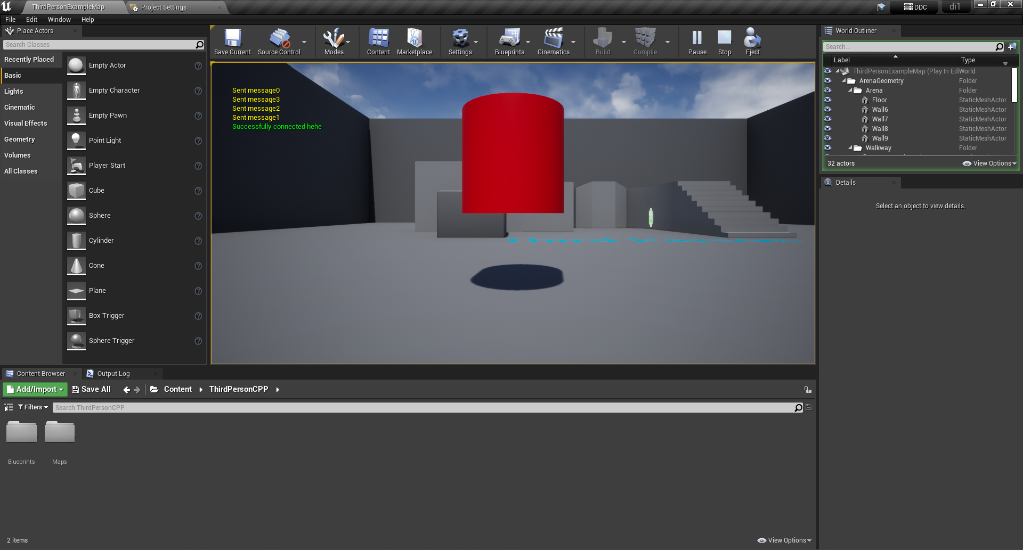Viewport: 1023px width, 550px height.
Task: Click the Save Current toolbar icon
Action: (x=232, y=42)
